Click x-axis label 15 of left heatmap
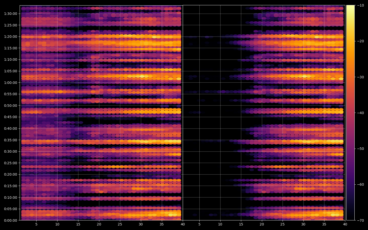 [78, 224]
